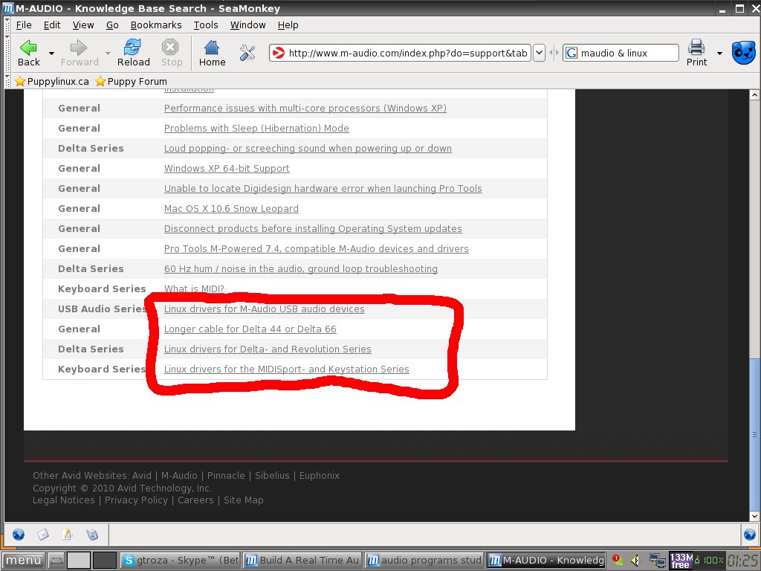
Task: Open 'Mac OS X 10.6 Snow Leopard' link
Action: 231,208
